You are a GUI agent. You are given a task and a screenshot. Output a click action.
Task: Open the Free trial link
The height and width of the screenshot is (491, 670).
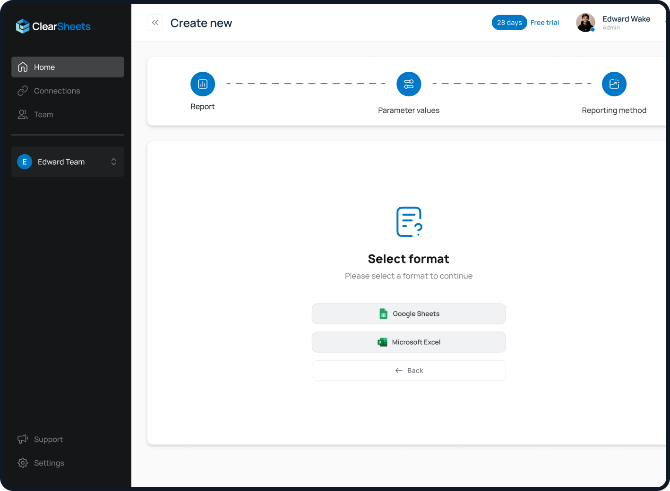[544, 23]
